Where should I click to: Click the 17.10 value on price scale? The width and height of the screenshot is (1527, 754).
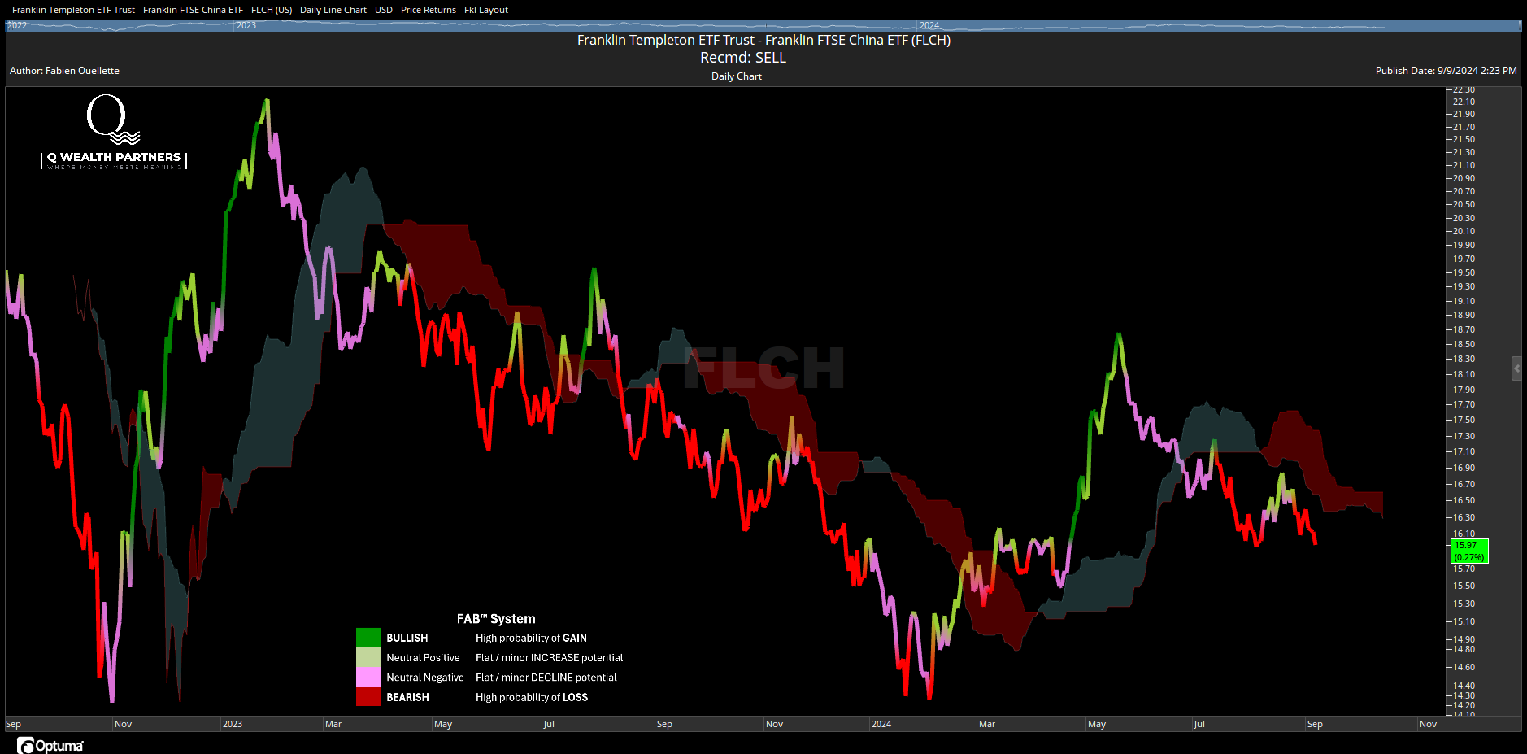point(1464,451)
